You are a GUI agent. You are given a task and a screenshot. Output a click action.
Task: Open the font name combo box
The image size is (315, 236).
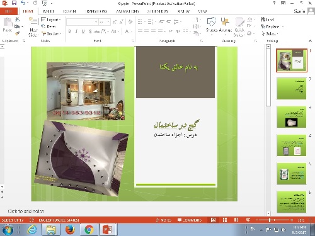pos(82,22)
